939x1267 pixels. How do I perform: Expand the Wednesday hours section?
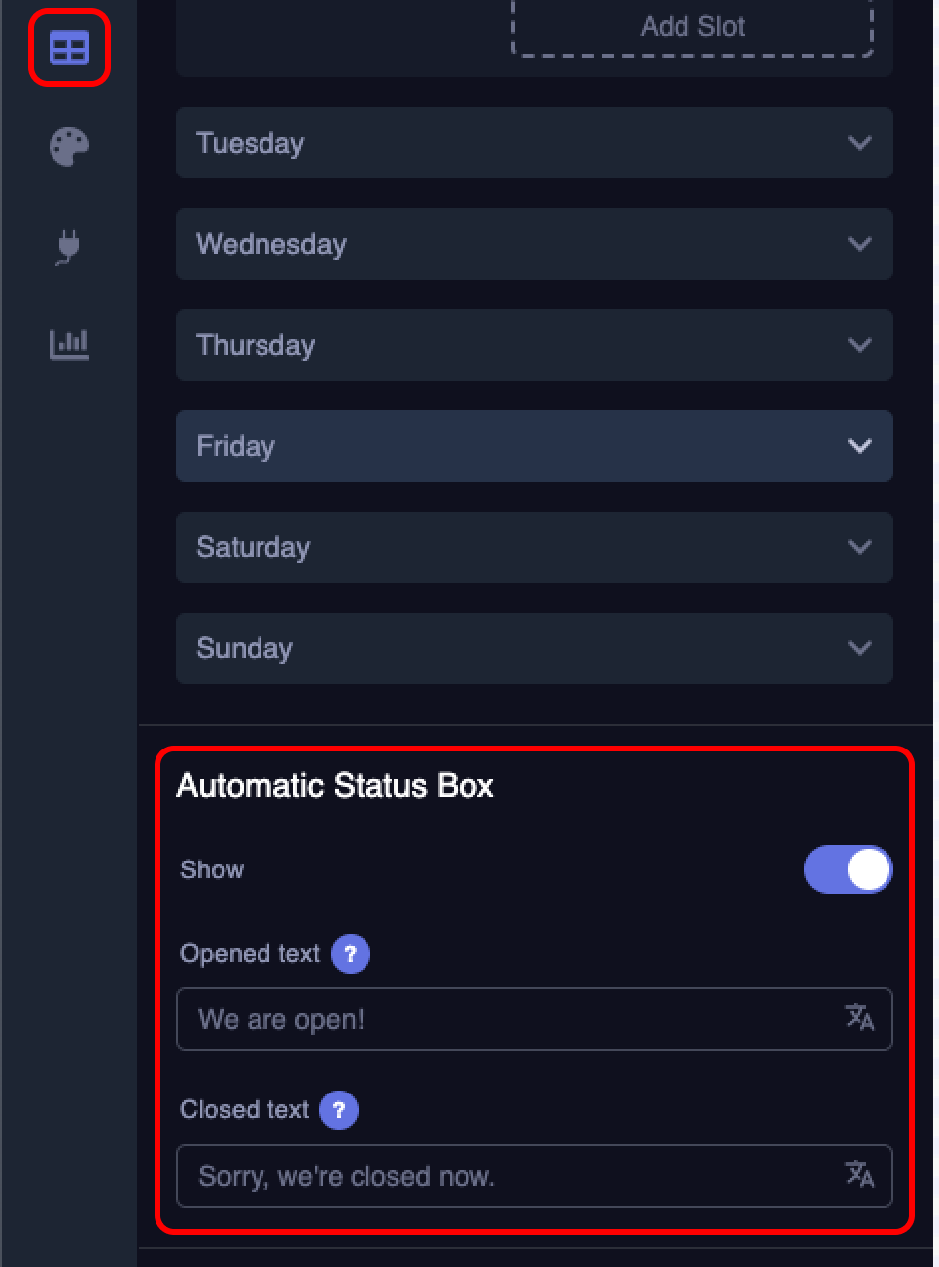pyautogui.click(x=535, y=244)
